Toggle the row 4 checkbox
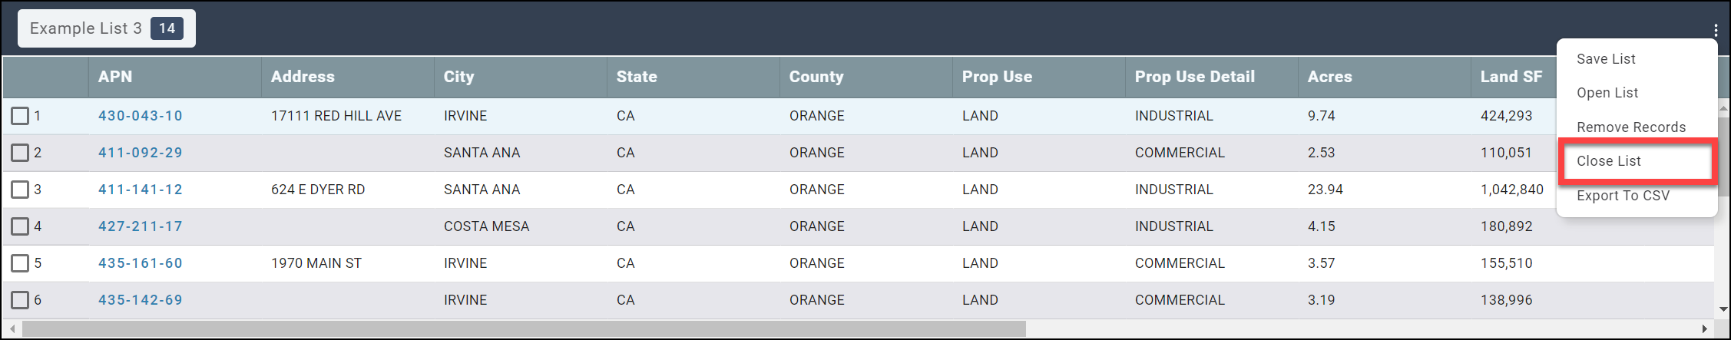This screenshot has width=1731, height=340. click(x=20, y=226)
